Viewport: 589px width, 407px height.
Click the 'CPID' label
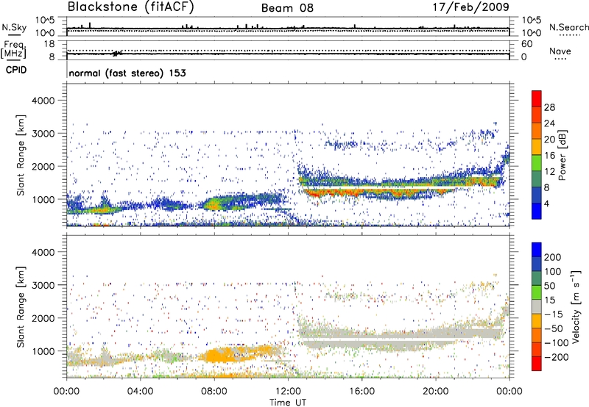point(16,70)
